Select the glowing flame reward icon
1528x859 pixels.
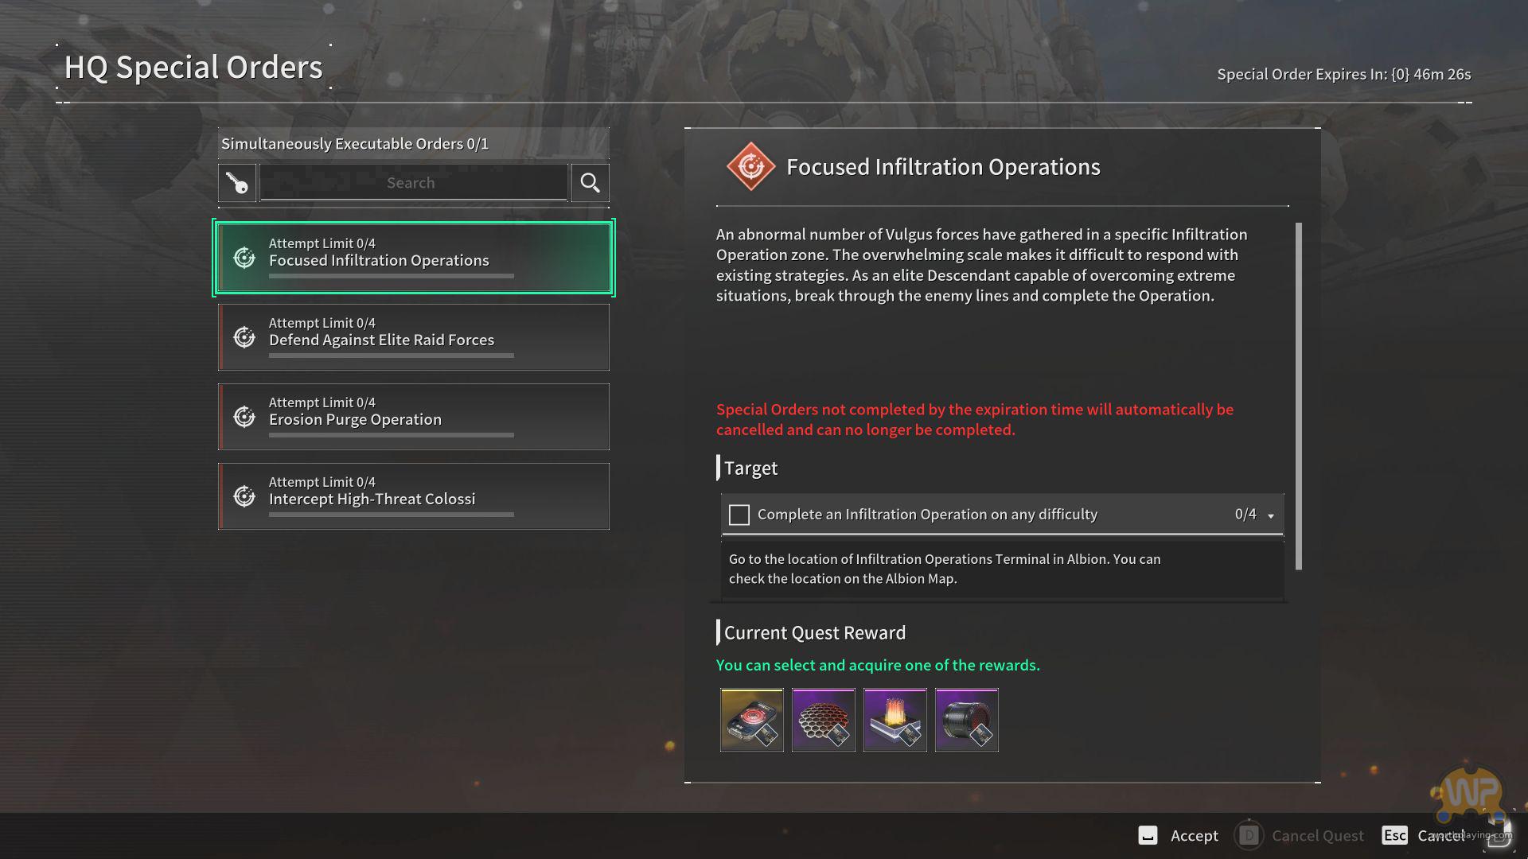point(895,720)
